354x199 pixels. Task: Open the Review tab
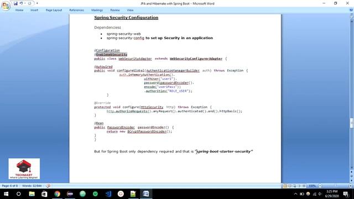(x=115, y=10)
